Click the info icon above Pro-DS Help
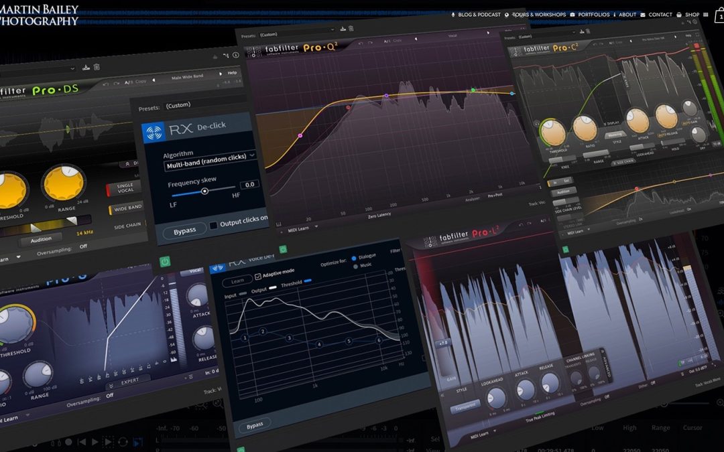This screenshot has height=452, width=724. [x=235, y=56]
